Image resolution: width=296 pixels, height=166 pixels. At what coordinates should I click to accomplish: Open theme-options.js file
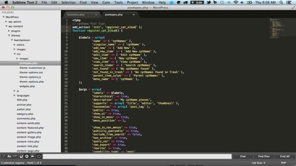coord(30,77)
